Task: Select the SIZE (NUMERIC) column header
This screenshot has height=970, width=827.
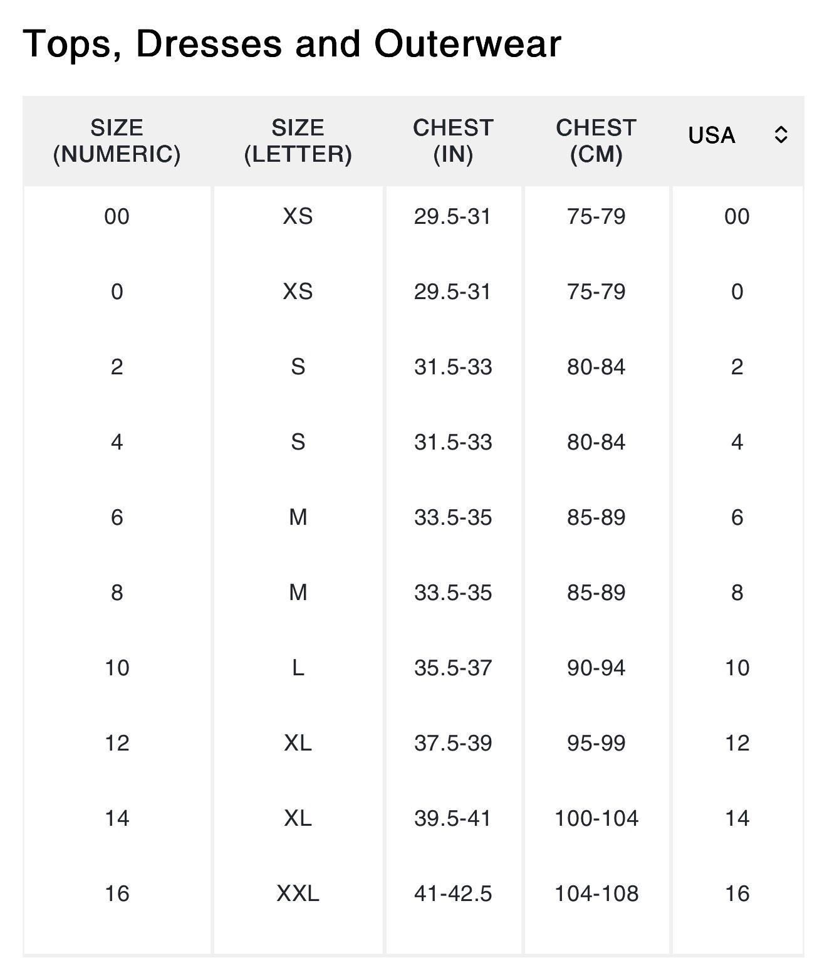Action: coord(117,141)
